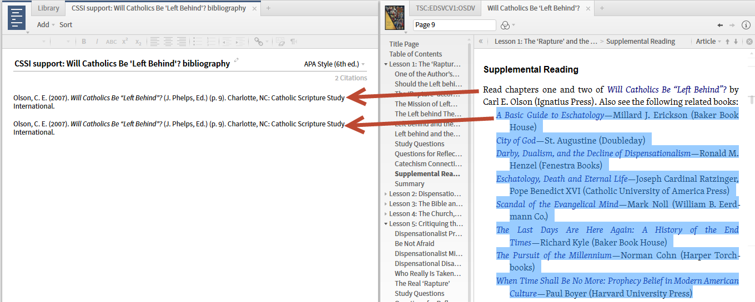Align text right
Screen dimensions: 755x302
[182, 42]
